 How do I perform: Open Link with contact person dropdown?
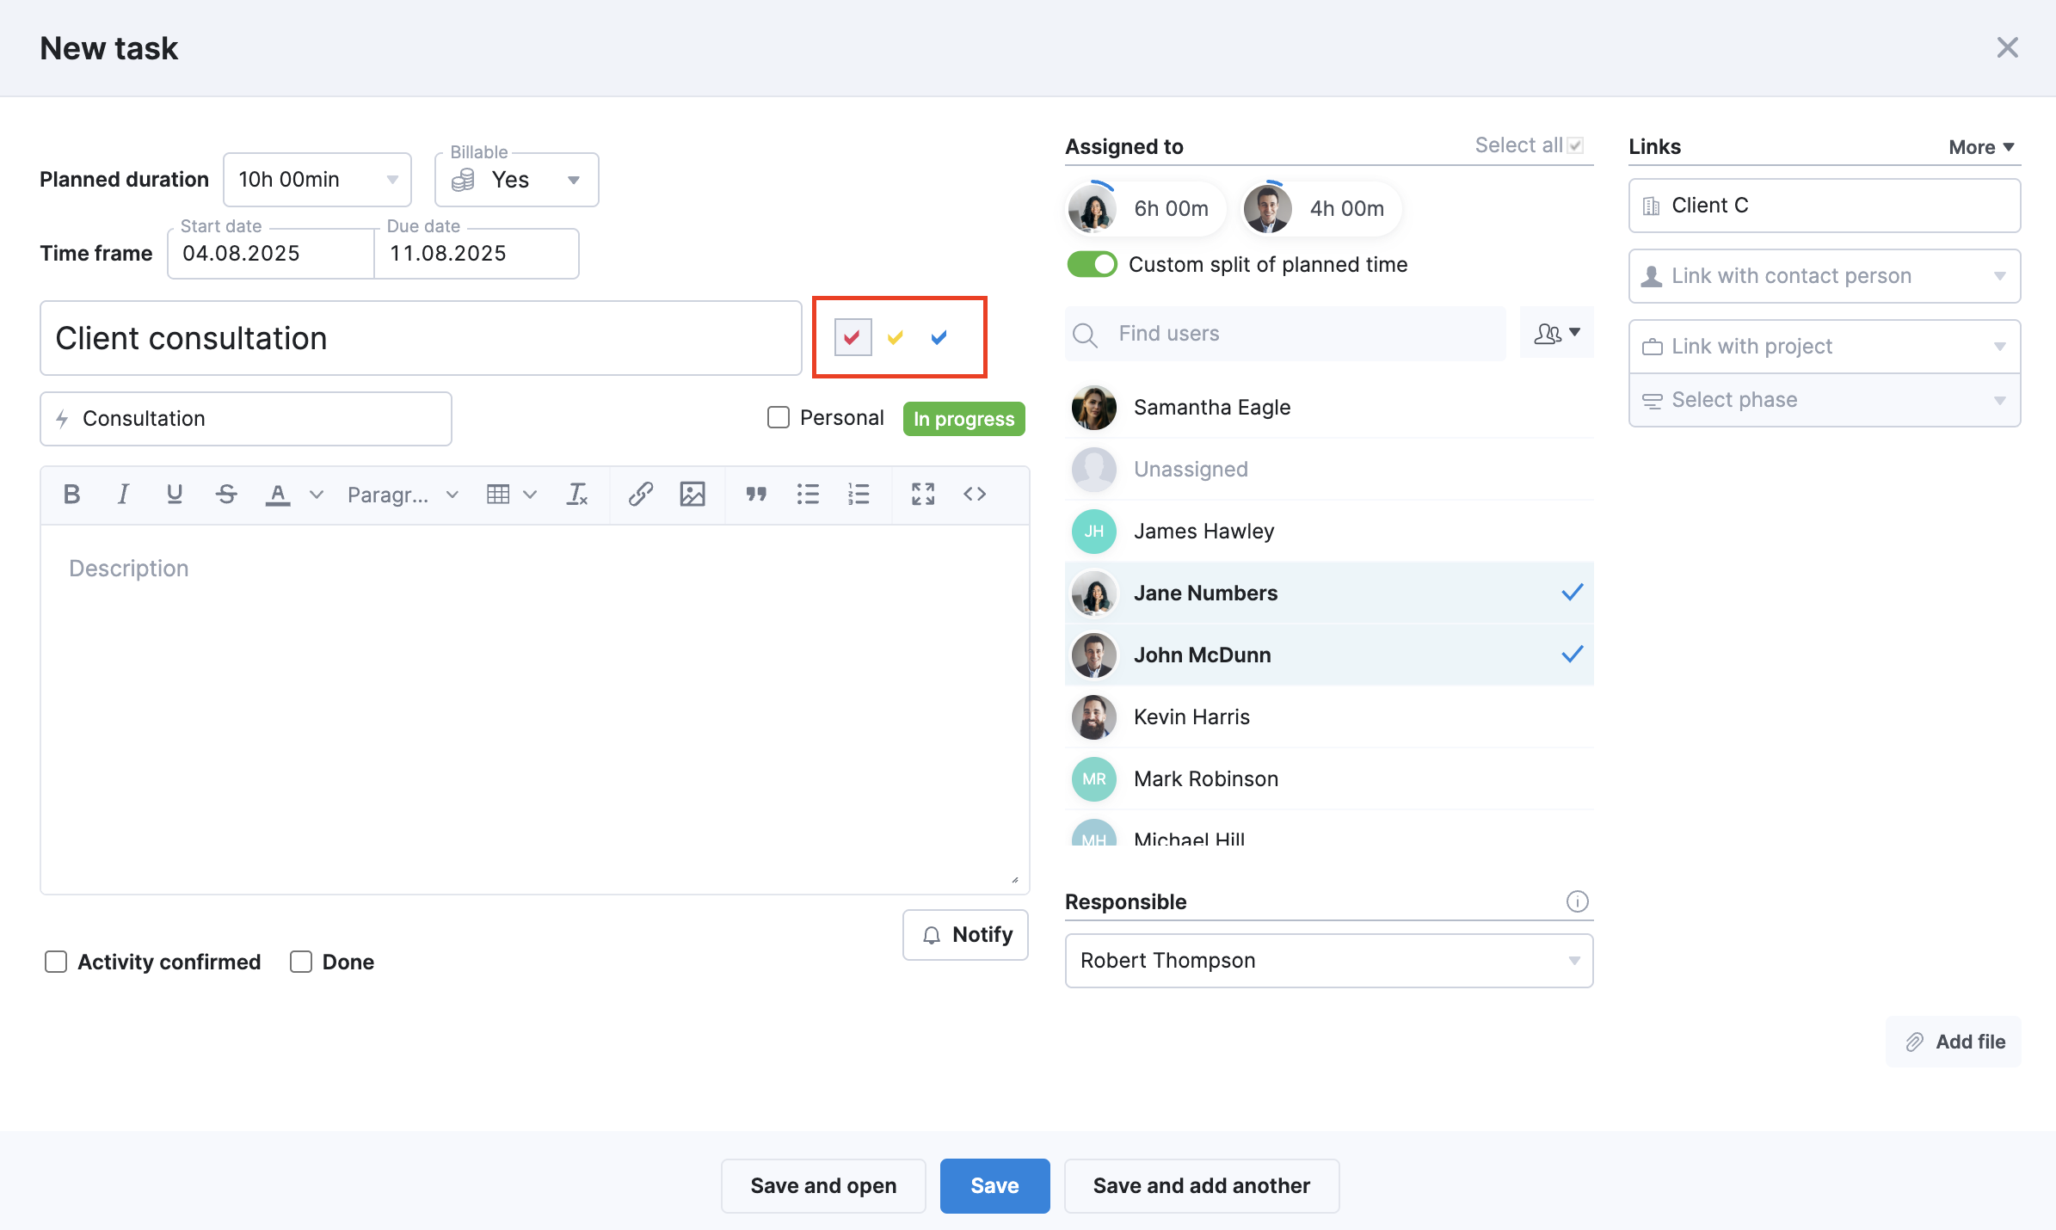click(x=1825, y=276)
